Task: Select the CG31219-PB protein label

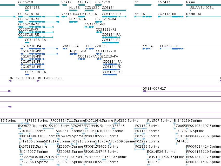Action: pyautogui.click(x=106, y=51)
